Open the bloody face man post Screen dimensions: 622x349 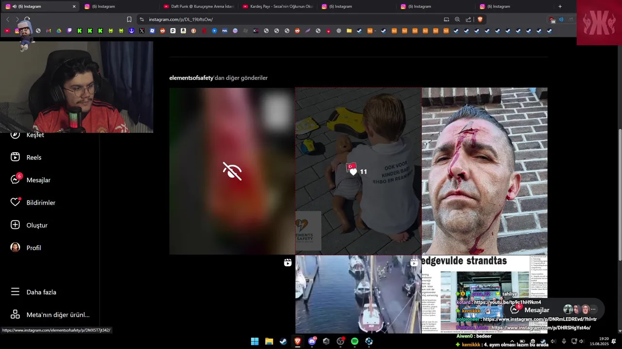[x=484, y=171]
